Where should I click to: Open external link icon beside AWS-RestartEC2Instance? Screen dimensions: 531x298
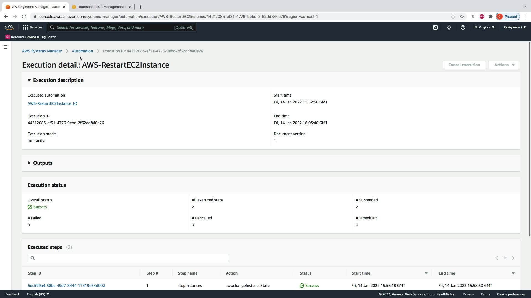pos(75,103)
